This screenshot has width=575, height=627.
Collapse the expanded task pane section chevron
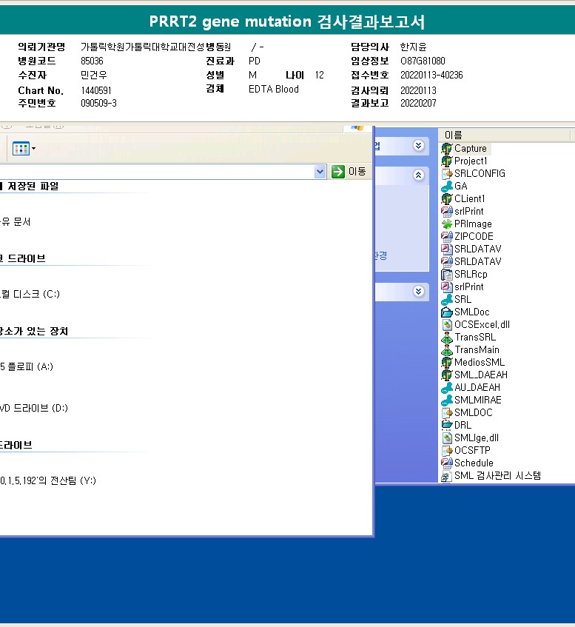[418, 175]
